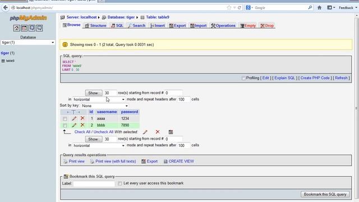
Task: Toggle the full texts options arrows icon
Action: [73, 112]
